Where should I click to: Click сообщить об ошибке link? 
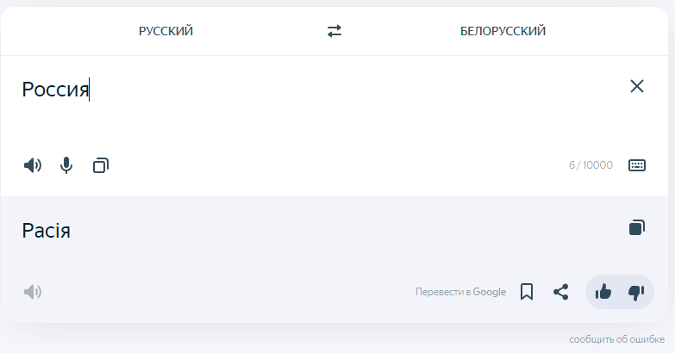pyautogui.click(x=616, y=339)
